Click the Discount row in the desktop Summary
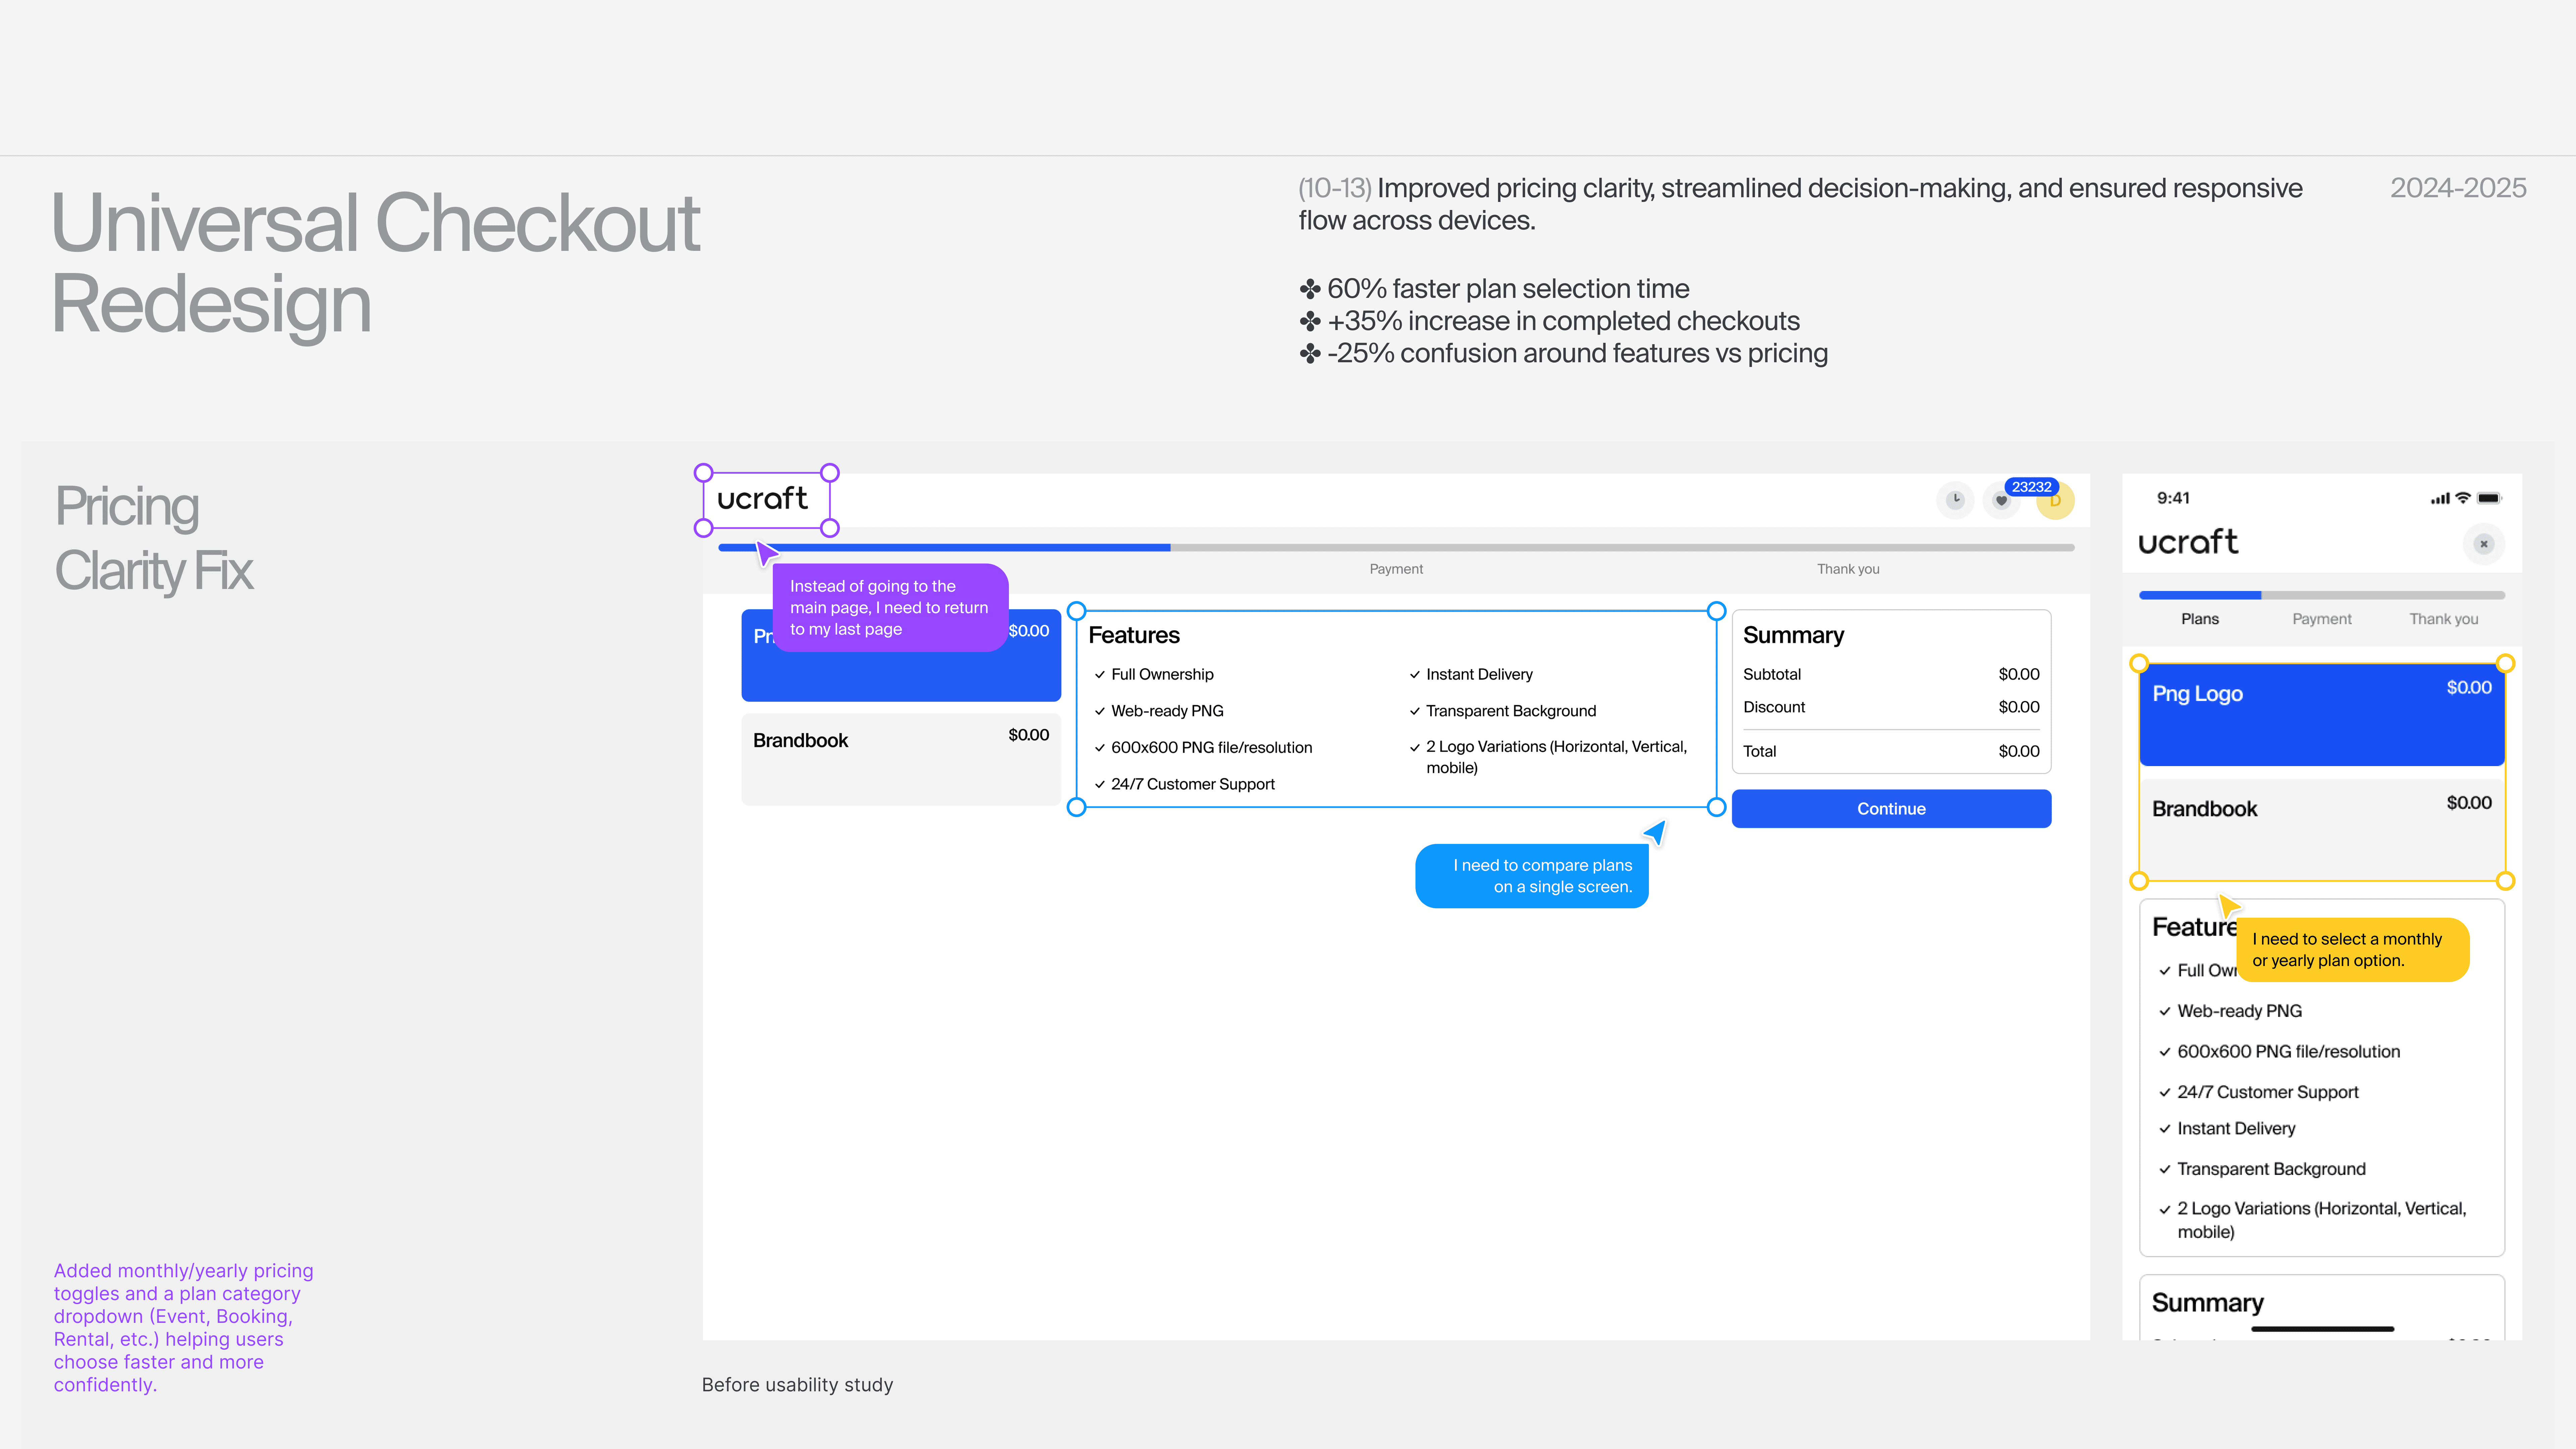 pyautogui.click(x=1891, y=707)
